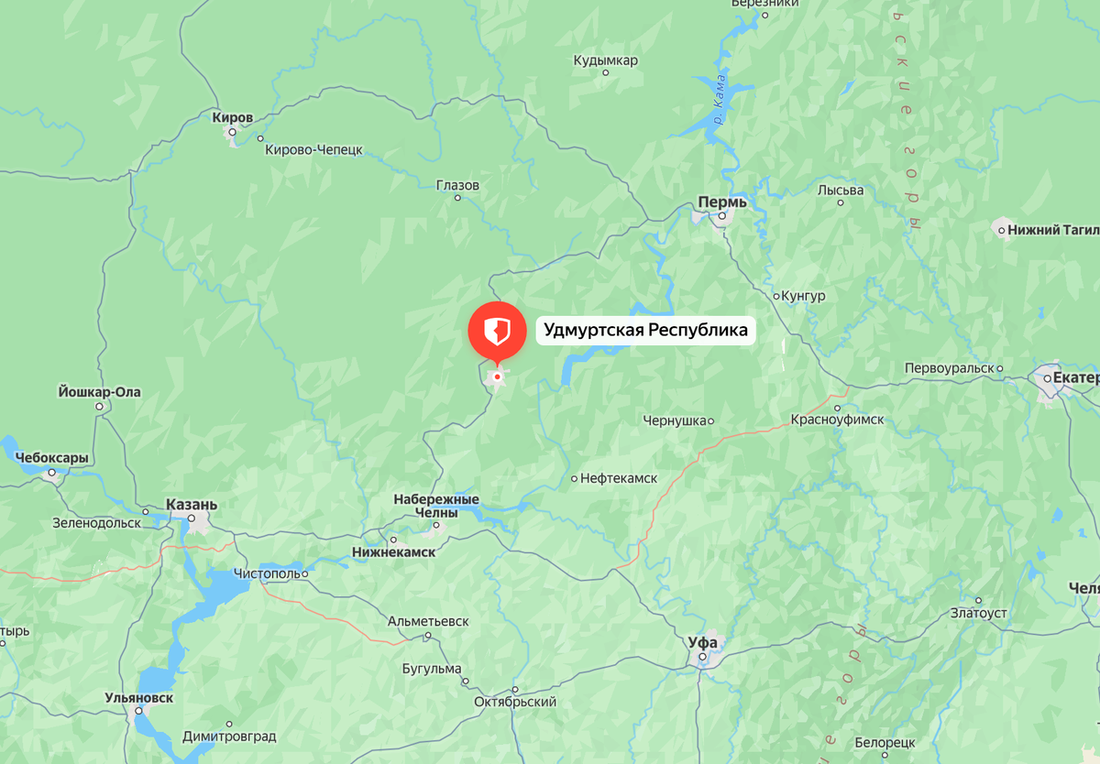1100x764 pixels.
Task: Select the Нефтекамск city label
Action: 621,478
